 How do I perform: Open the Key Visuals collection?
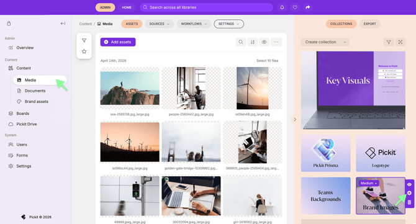(353, 91)
